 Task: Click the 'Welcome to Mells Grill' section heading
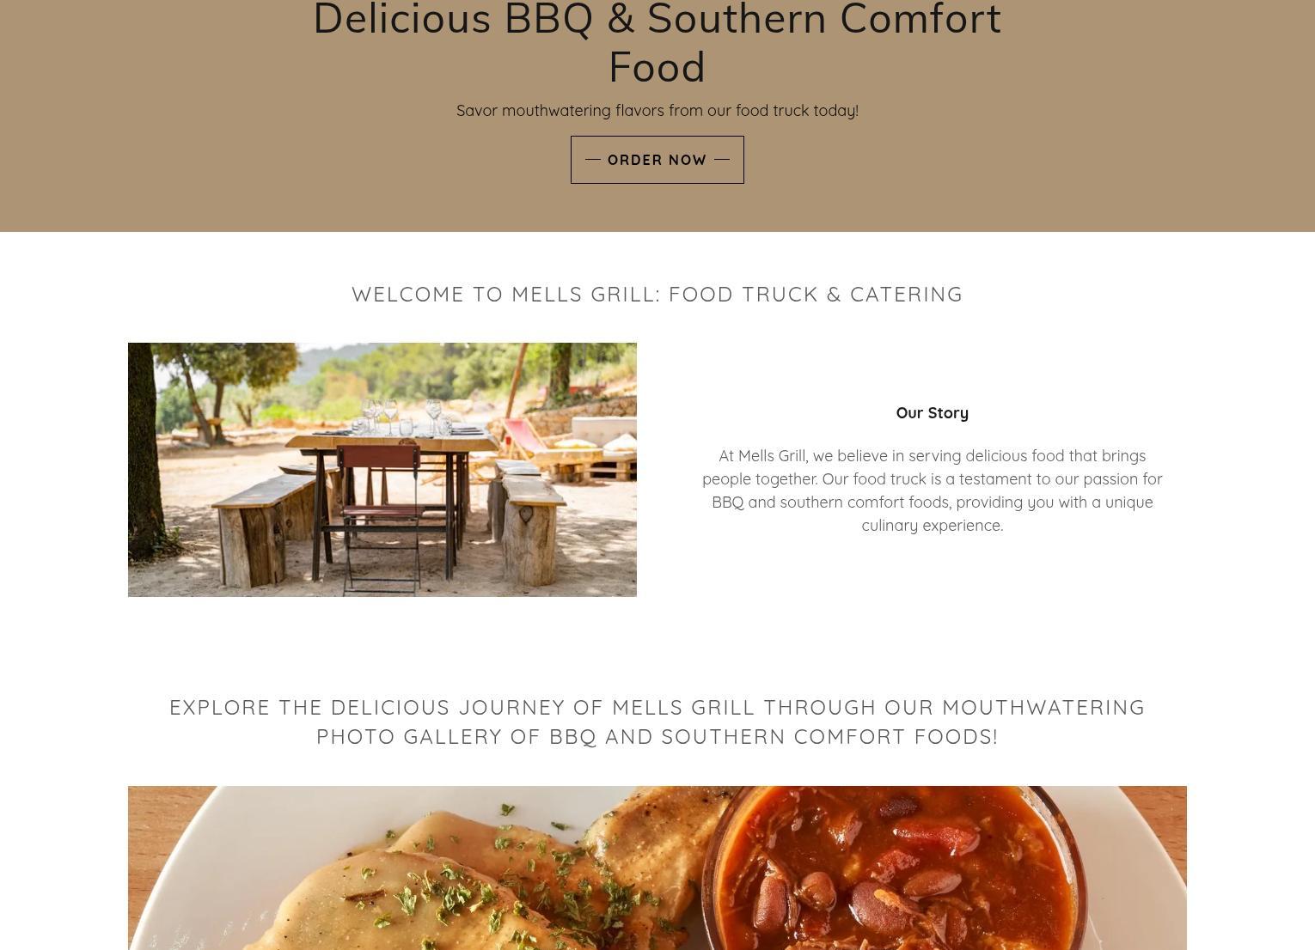[657, 294]
